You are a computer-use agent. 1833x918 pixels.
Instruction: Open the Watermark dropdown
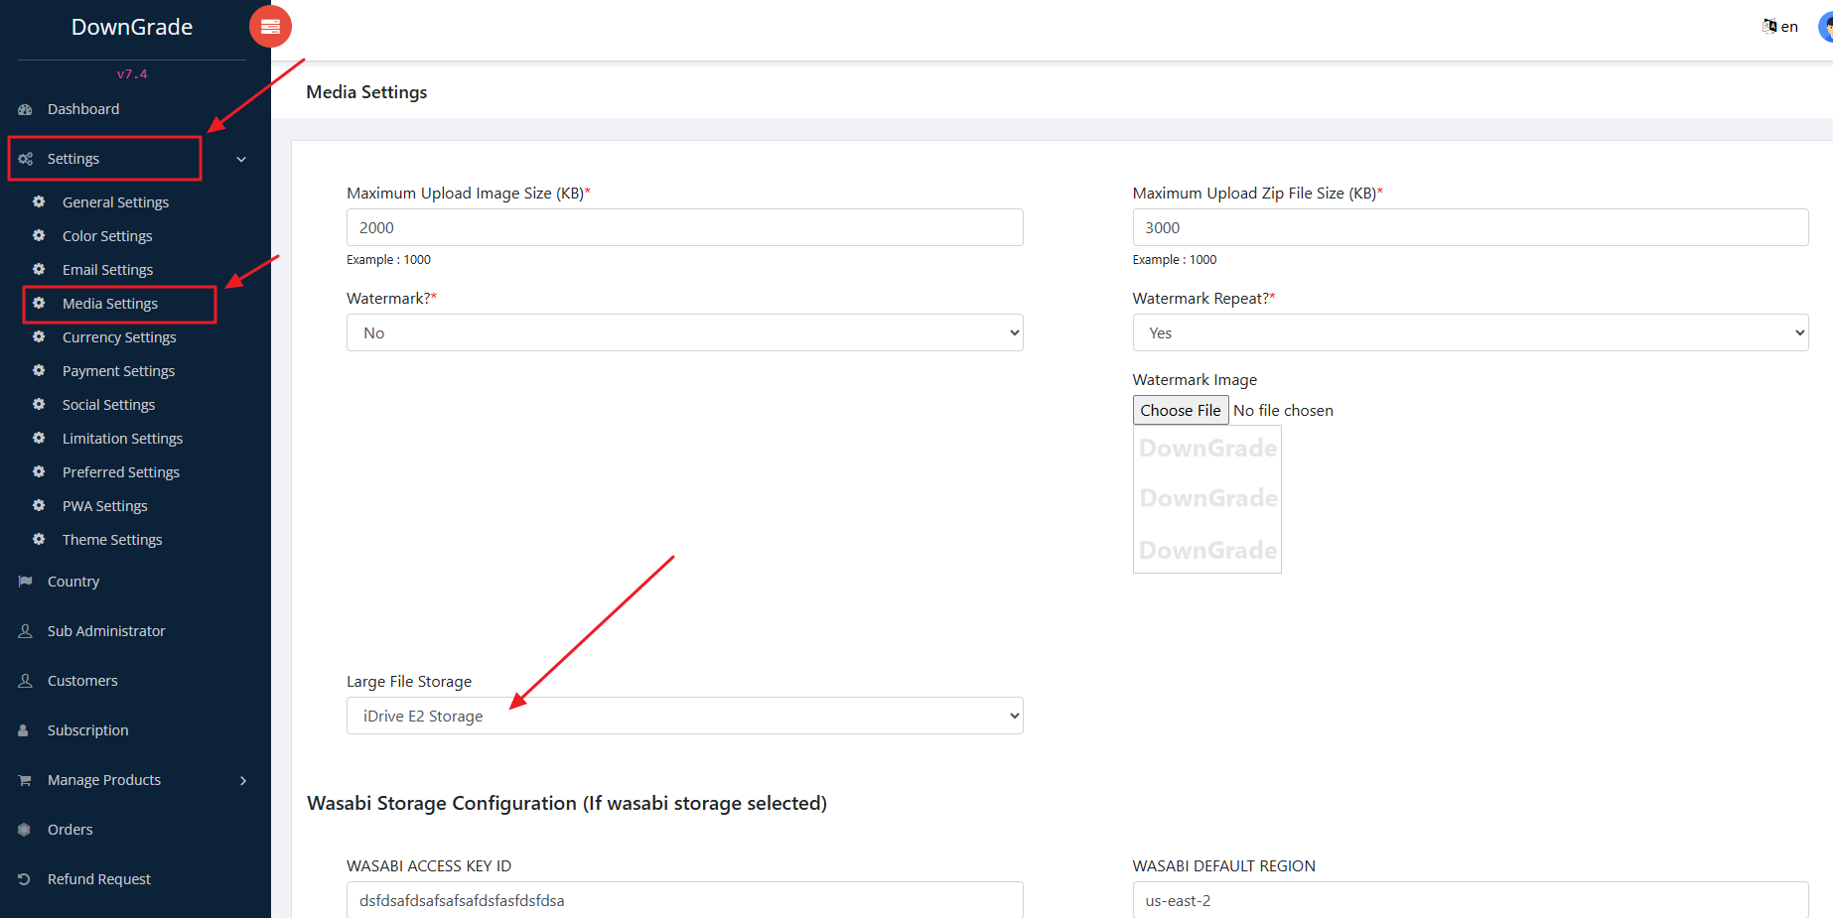pyautogui.click(x=684, y=332)
